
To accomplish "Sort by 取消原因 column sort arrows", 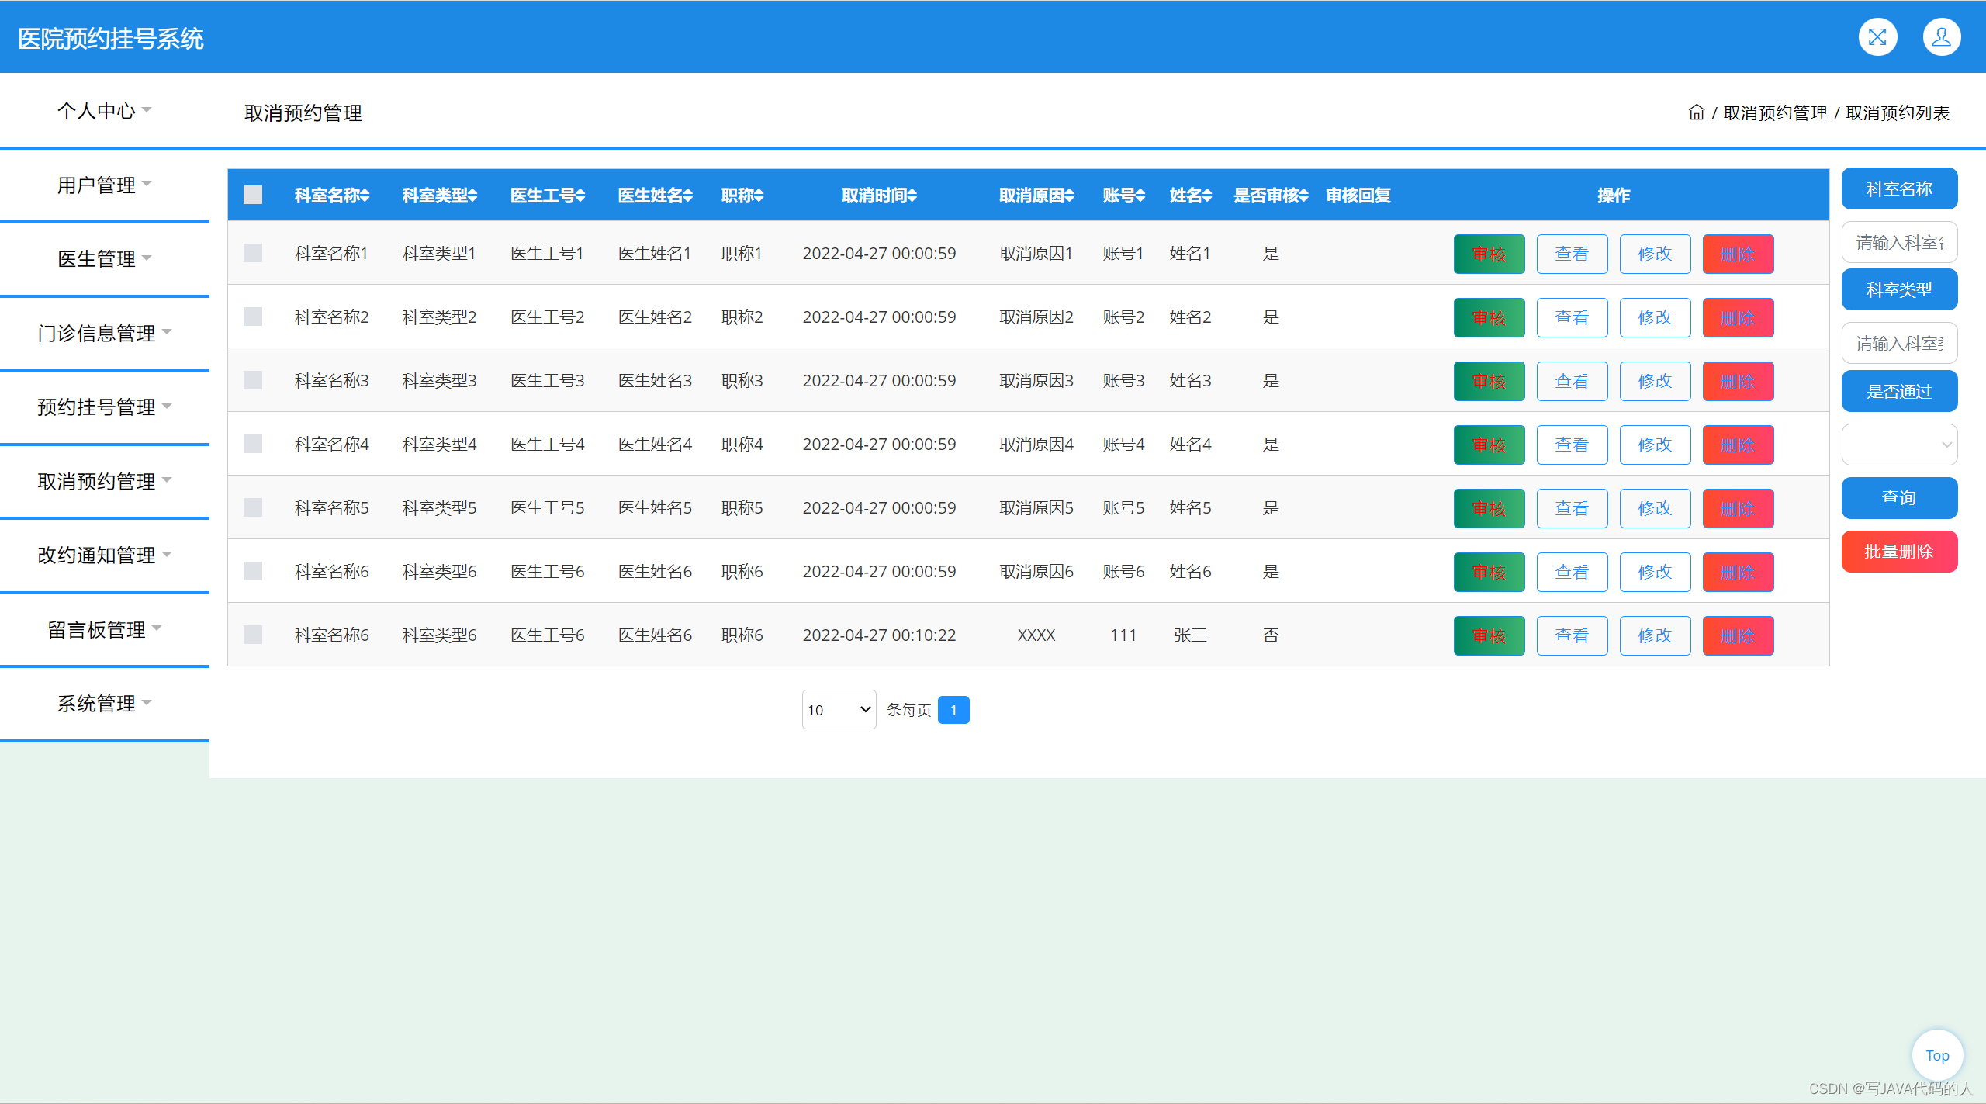I will (1069, 196).
